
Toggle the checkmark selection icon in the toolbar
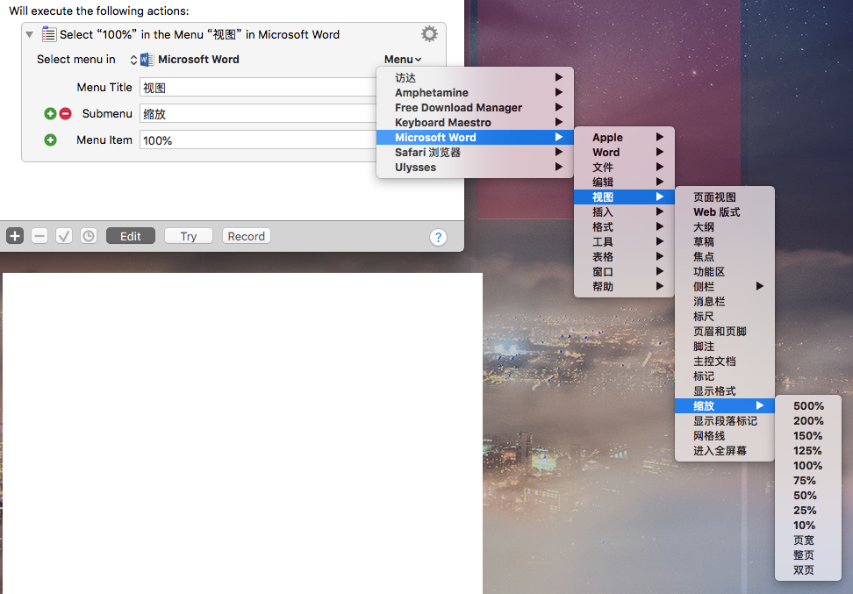[x=62, y=235]
